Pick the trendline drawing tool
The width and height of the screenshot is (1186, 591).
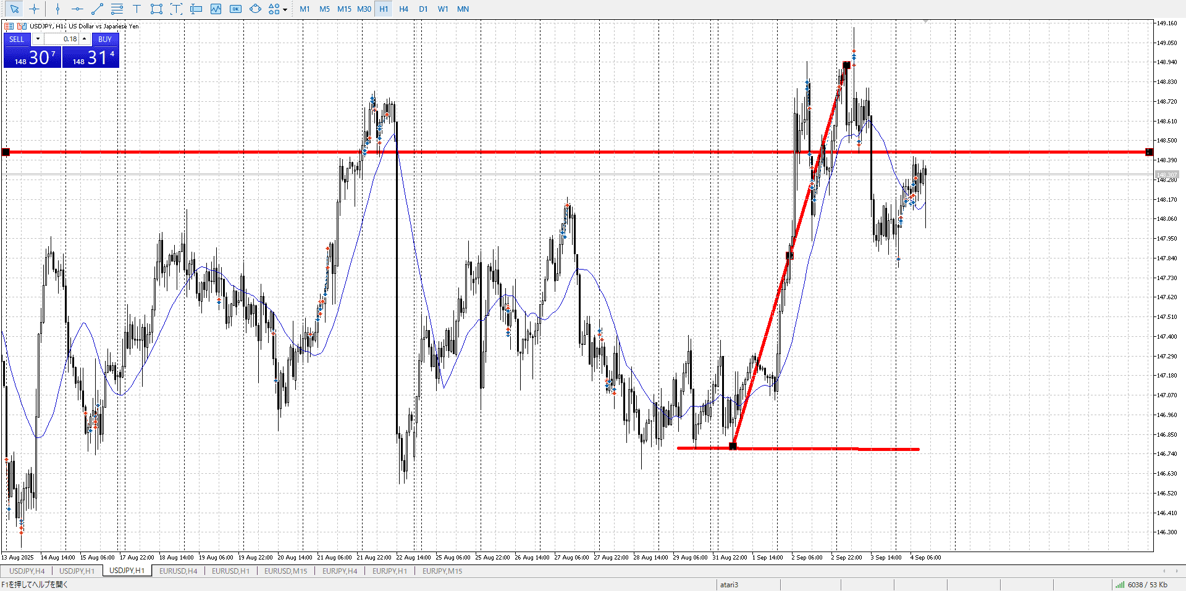click(x=97, y=9)
